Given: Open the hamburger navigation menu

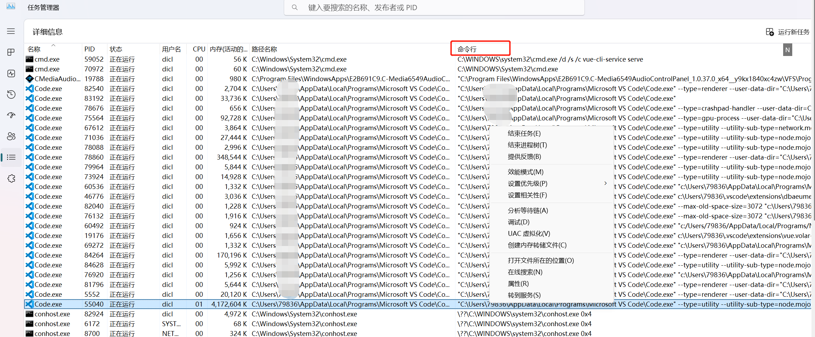Looking at the screenshot, I should click(x=11, y=31).
